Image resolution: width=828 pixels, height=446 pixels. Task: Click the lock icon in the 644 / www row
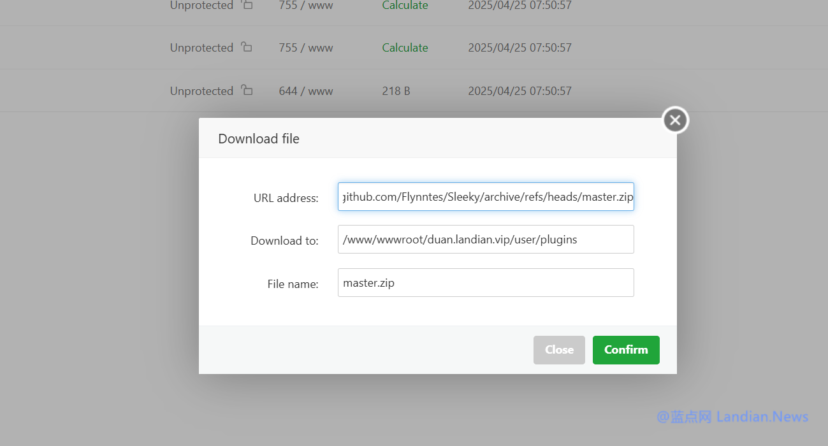[247, 90]
